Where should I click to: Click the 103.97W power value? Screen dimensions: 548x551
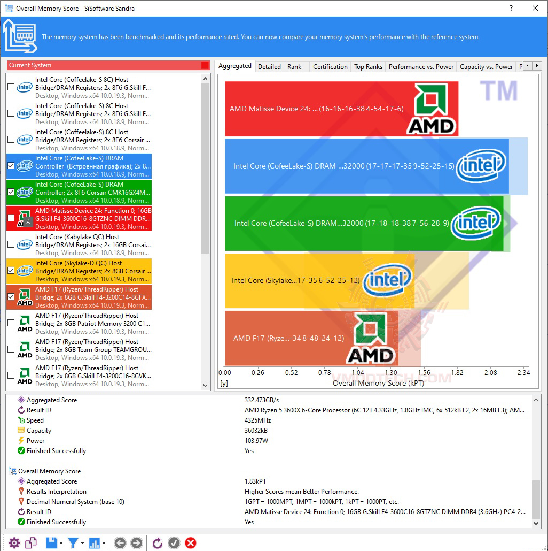tap(256, 441)
